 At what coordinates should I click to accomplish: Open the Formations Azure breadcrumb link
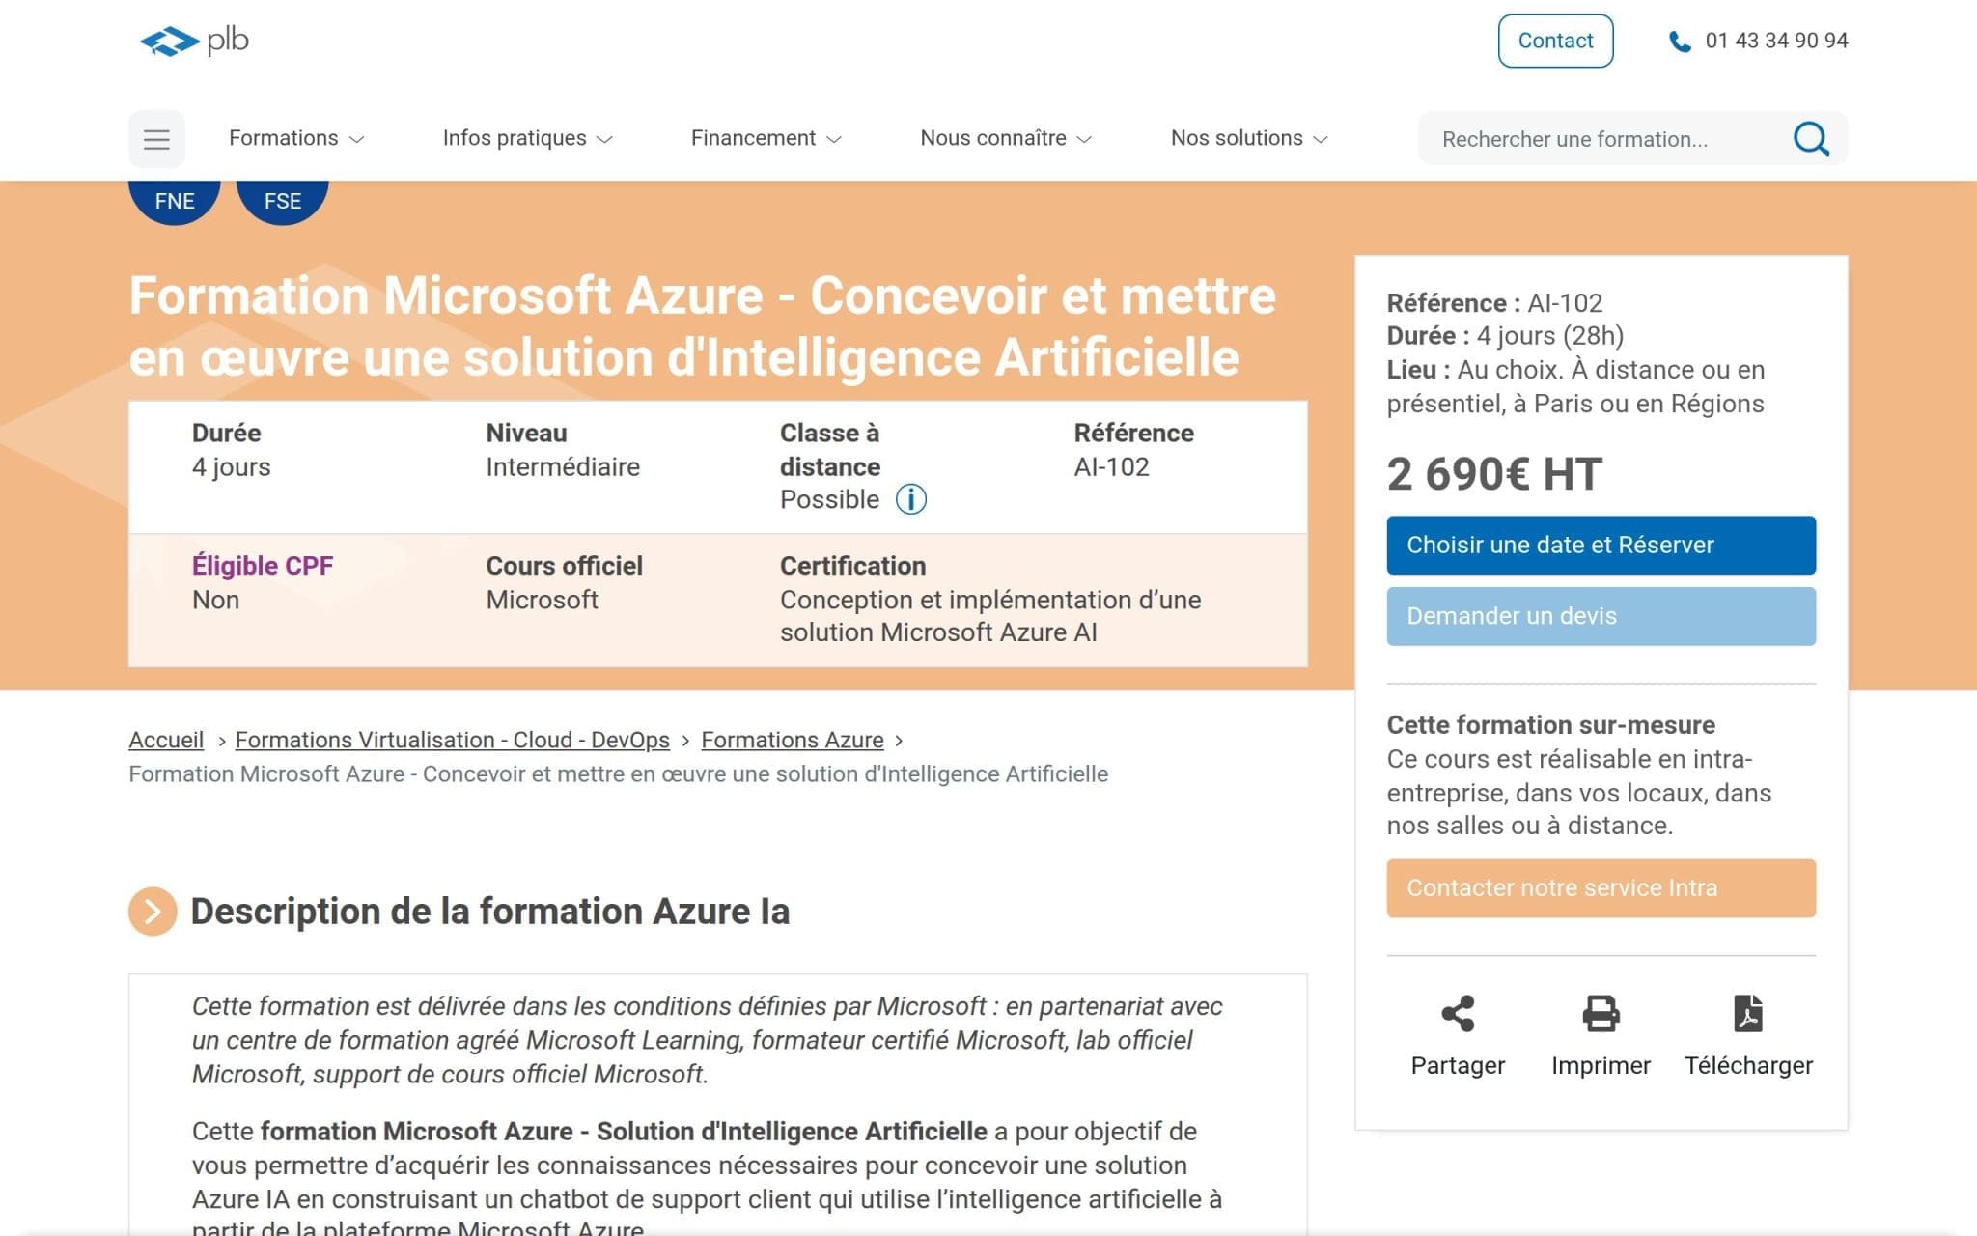[x=792, y=740]
